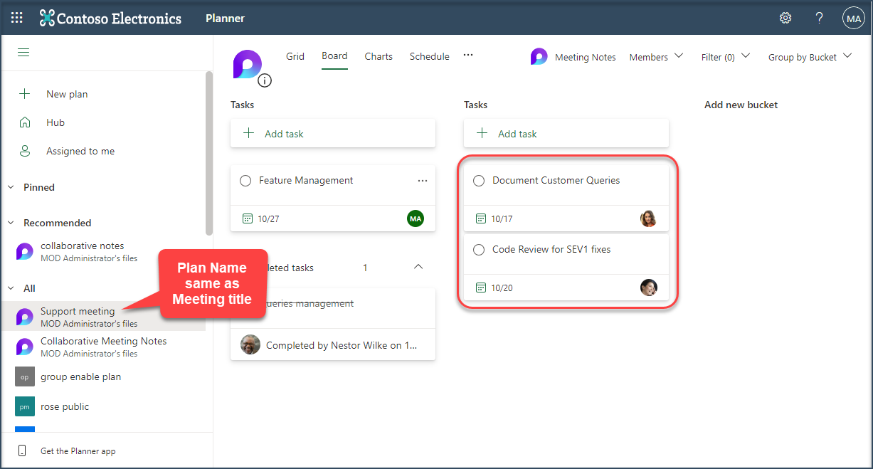Click Get the Planner app link
The height and width of the screenshot is (469, 873).
[78, 451]
